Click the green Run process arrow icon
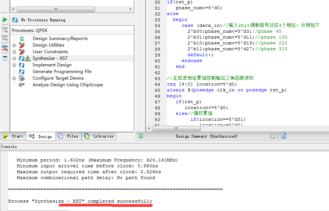This screenshot has height=211, width=329. tap(5, 20)
